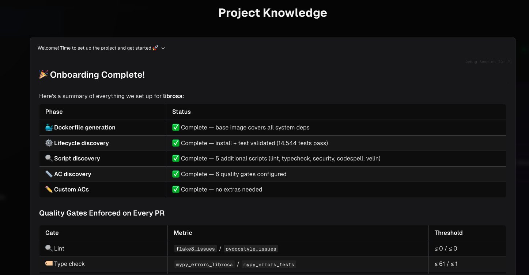Click the Debug Session ID text
Viewport: 529px width, 275px height.
point(488,62)
